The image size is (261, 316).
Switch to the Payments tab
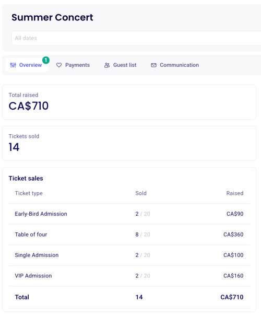(x=73, y=65)
